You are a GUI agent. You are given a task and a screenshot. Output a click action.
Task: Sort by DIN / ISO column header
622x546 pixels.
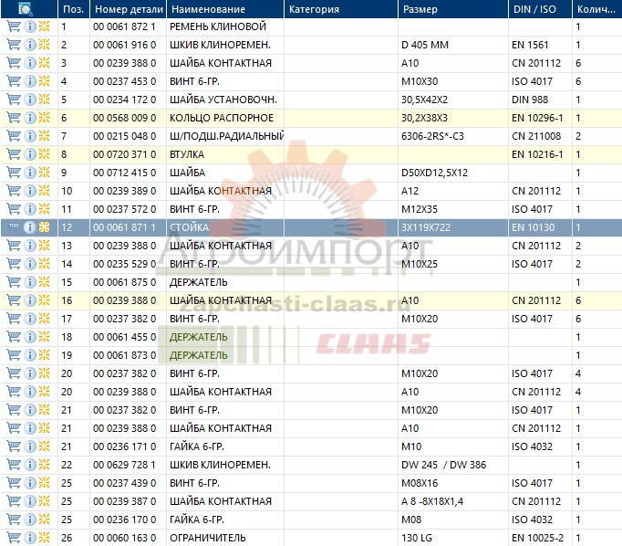point(540,9)
